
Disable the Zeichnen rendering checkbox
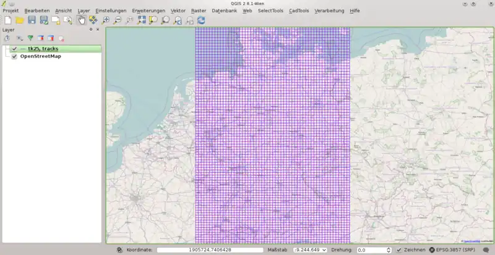399,249
